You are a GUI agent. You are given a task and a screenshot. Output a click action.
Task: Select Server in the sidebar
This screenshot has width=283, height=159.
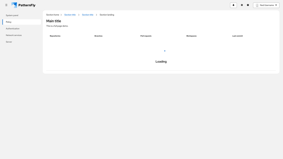pos(22,42)
